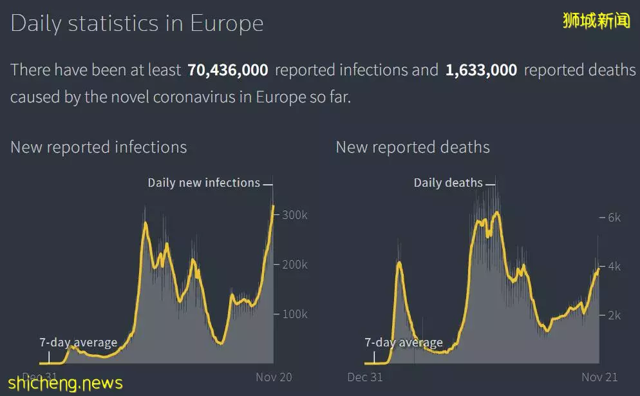Screen dimensions: 640x396
Task: Click the 6k axis tick on deaths chart
Action: click(x=614, y=218)
